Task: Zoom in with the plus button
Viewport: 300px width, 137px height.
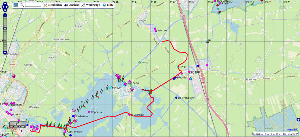Action: 5,15
